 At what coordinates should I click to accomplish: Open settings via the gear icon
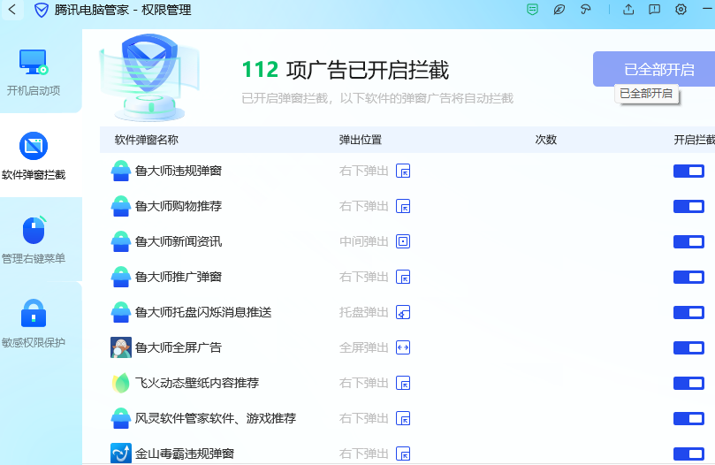(681, 10)
